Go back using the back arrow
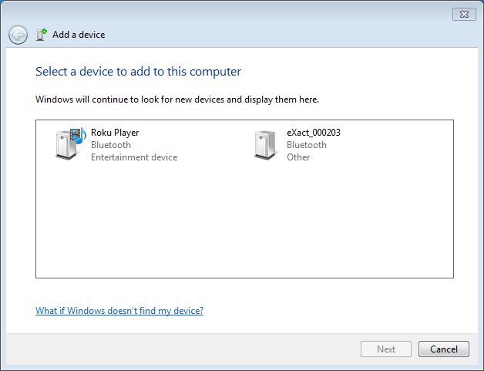Viewport: 484px width, 371px height. click(18, 35)
